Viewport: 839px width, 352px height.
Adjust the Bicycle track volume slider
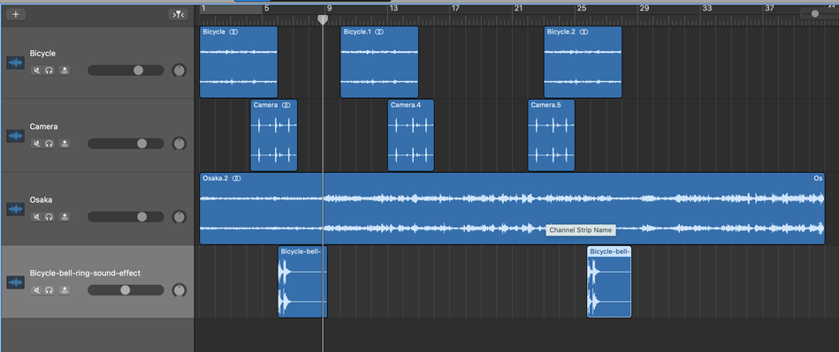pyautogui.click(x=126, y=70)
